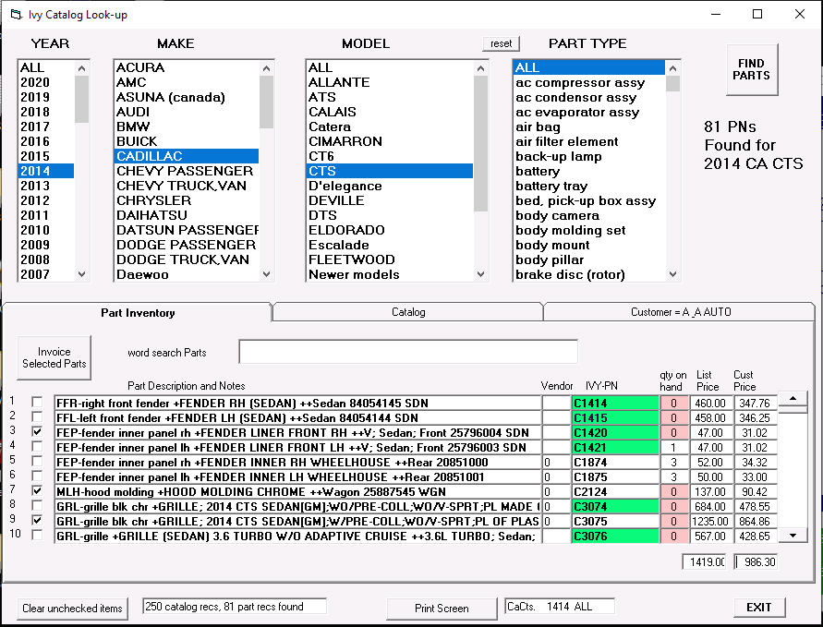Select brake disc (rotor) part type
823x627 pixels.
click(589, 274)
